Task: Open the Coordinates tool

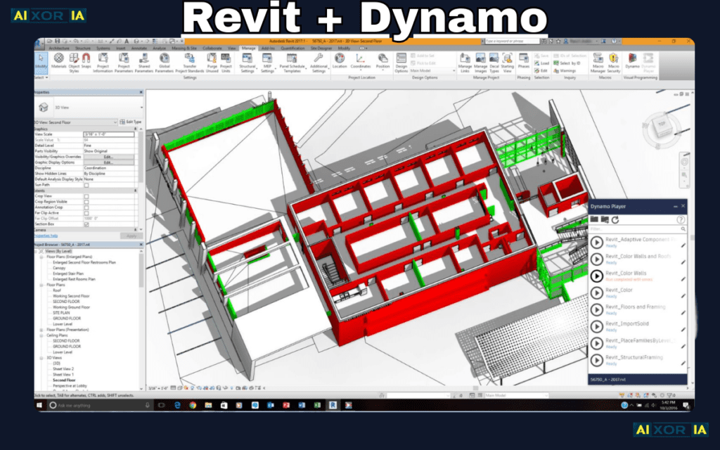Action: (360, 59)
